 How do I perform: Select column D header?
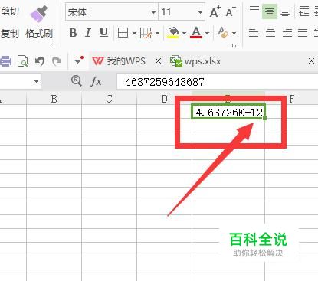point(164,99)
